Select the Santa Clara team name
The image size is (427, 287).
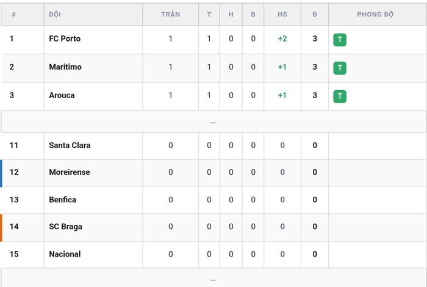[70, 145]
